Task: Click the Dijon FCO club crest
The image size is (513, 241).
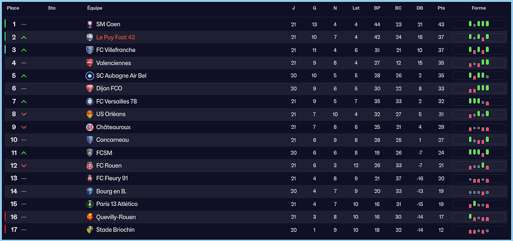Action: point(90,89)
